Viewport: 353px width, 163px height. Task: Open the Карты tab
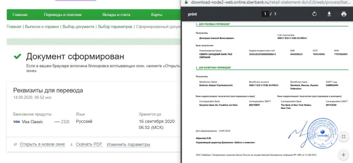(157, 15)
